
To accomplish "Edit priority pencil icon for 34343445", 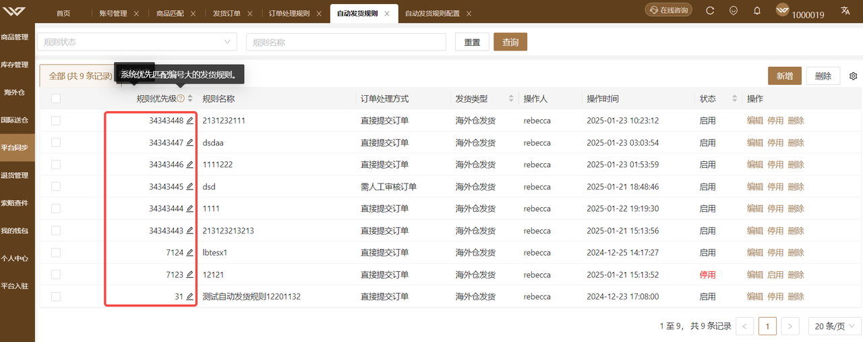I will pos(189,186).
